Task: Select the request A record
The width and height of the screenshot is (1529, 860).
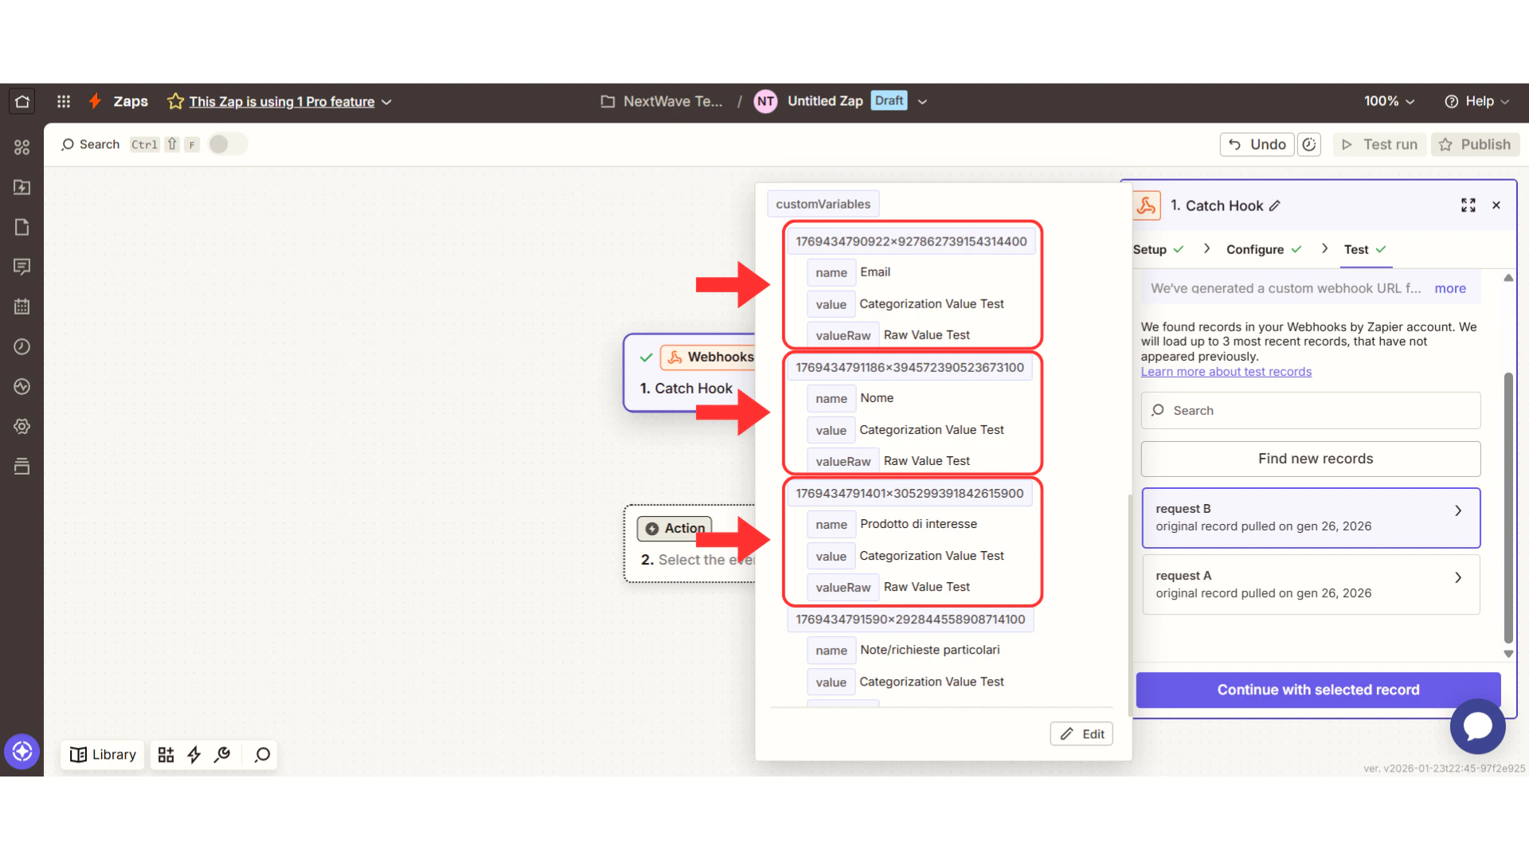Action: (x=1310, y=584)
